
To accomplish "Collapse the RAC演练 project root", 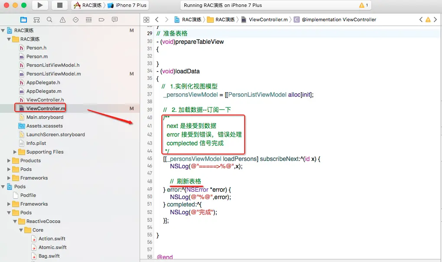I will (x=3, y=30).
